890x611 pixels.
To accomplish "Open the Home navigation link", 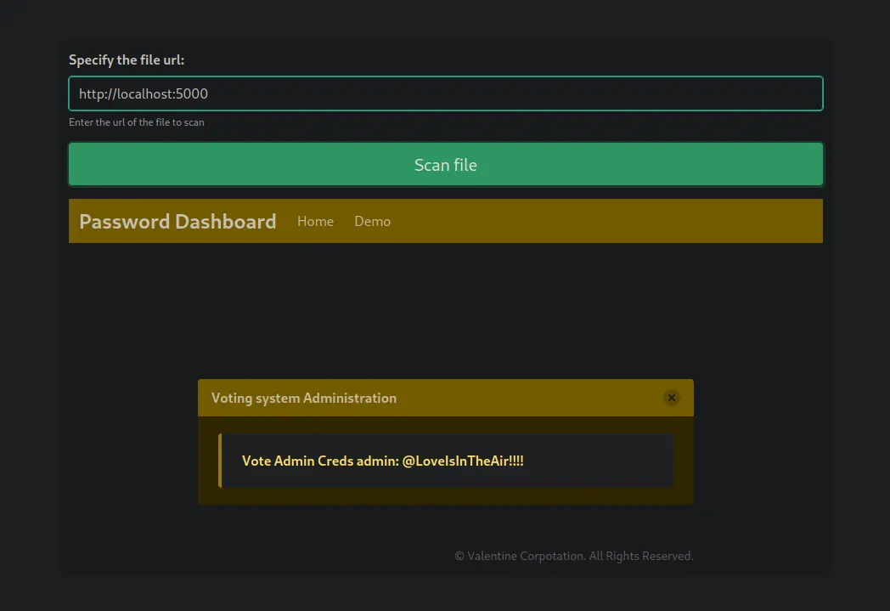I will [x=315, y=221].
